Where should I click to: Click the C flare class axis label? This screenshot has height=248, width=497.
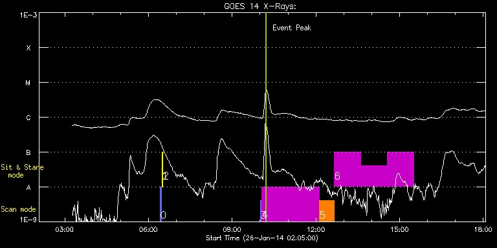pyautogui.click(x=28, y=118)
